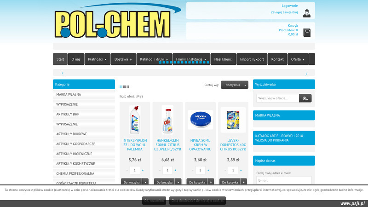Switch to the first grid view icon
This screenshot has height=207, width=368.
click(121, 86)
